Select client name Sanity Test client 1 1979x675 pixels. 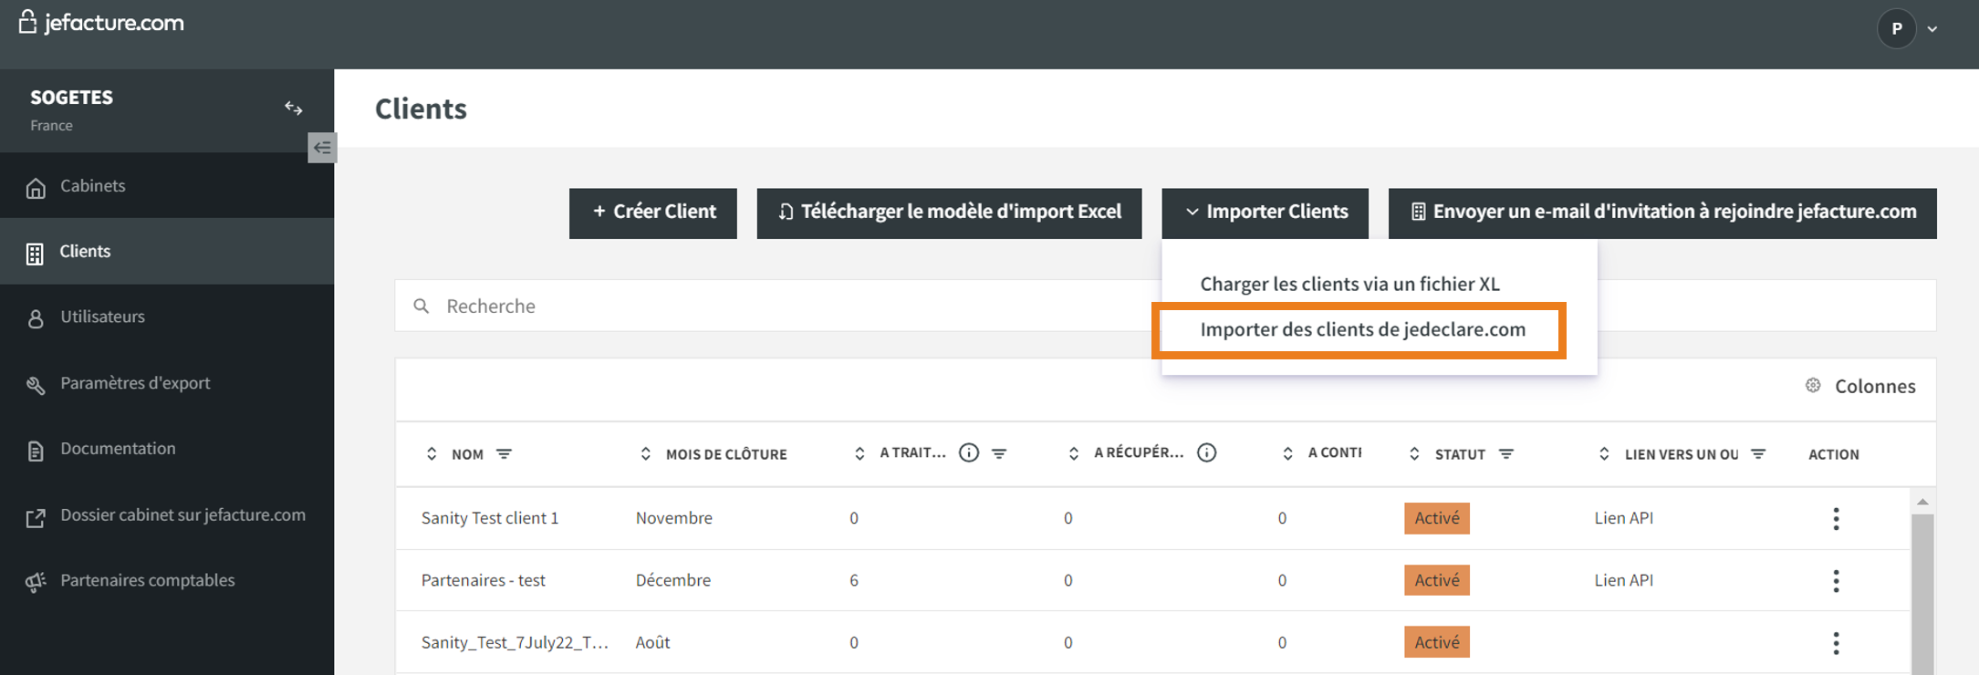click(x=490, y=518)
